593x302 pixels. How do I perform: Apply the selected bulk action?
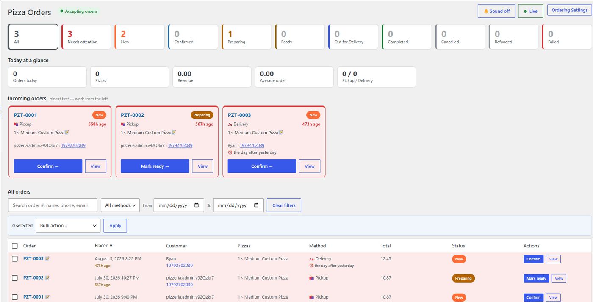click(x=115, y=226)
